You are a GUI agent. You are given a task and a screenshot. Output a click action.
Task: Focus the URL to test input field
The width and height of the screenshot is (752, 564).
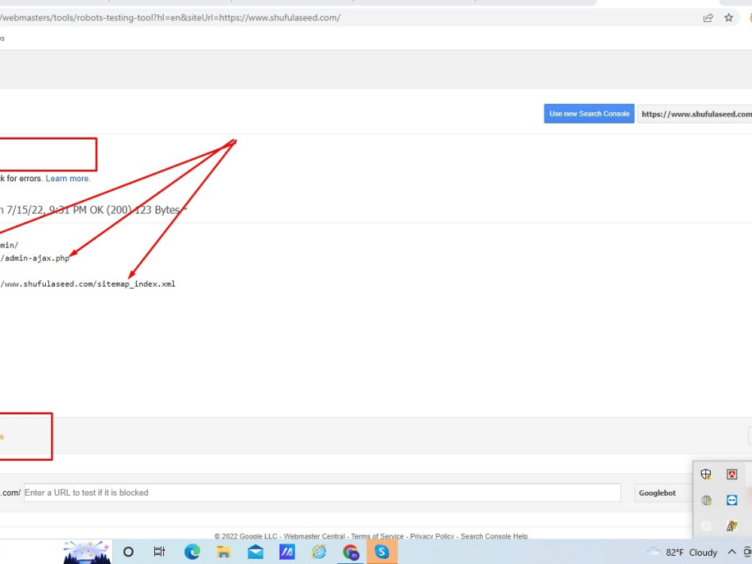click(x=323, y=493)
